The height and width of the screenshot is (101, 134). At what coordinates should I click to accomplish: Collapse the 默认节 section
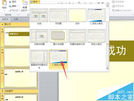click(2, 24)
